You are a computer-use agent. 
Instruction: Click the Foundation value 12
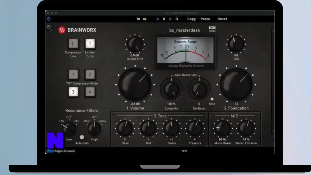(x=236, y=104)
